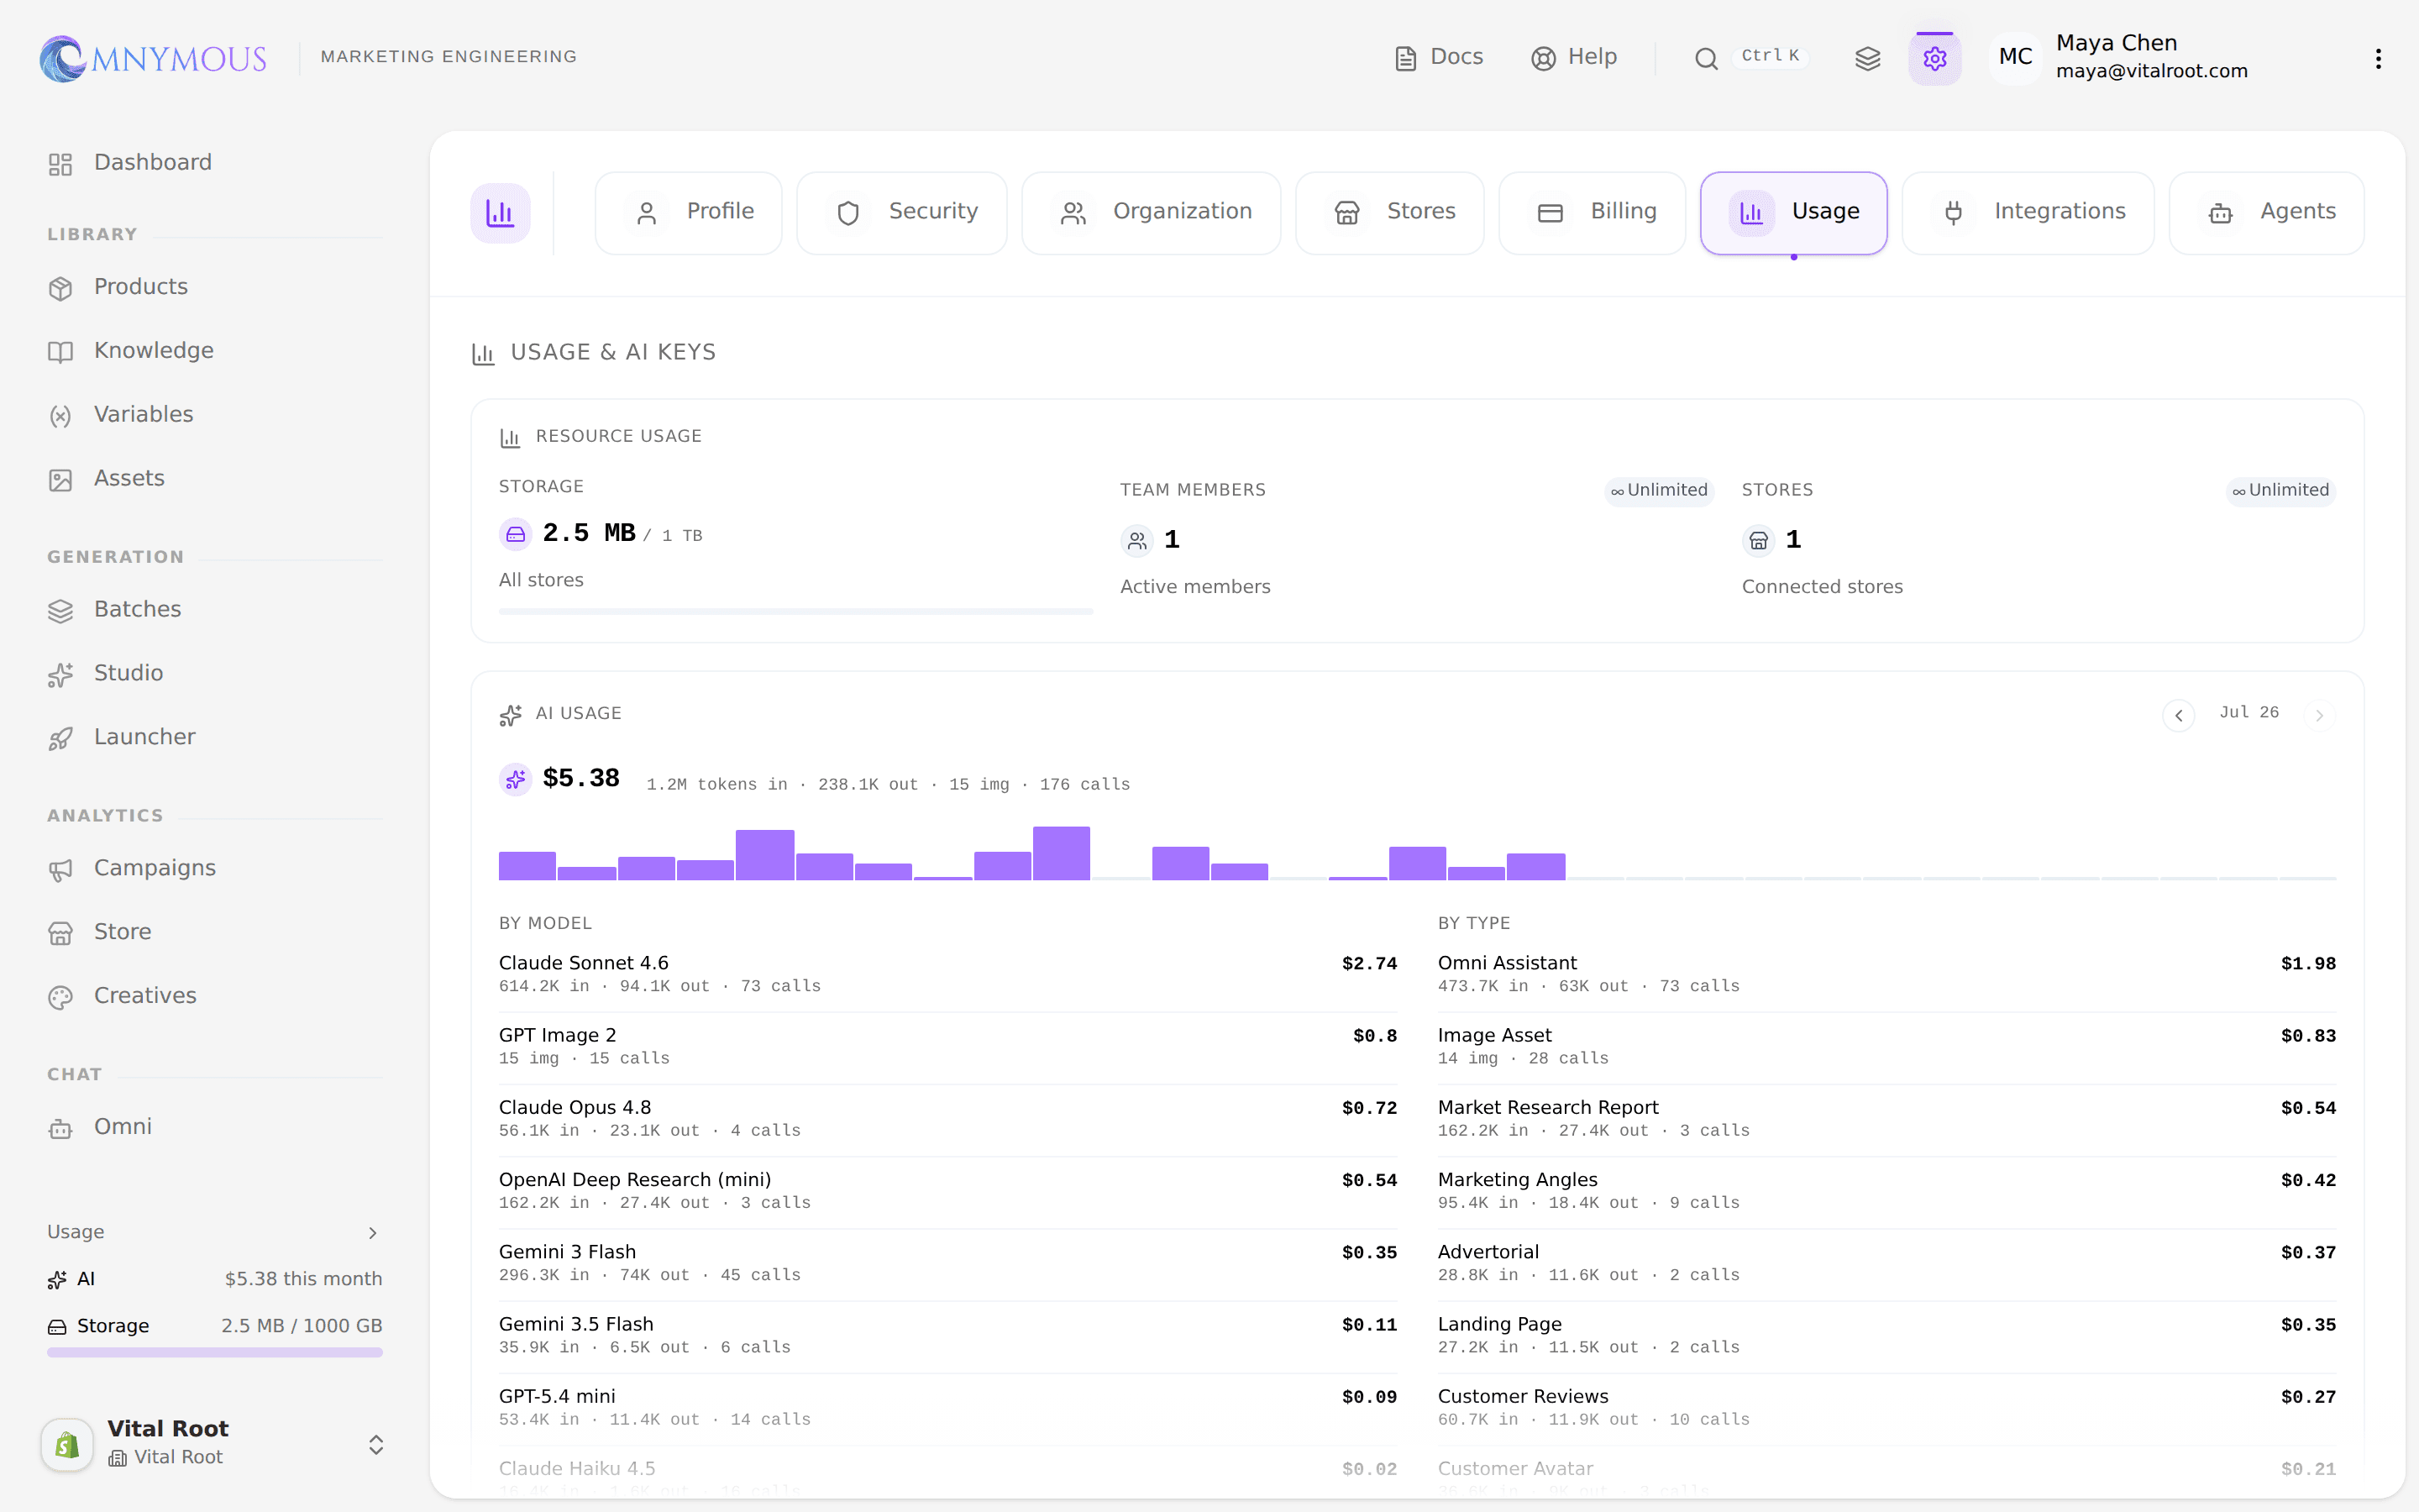
Task: Open the Vital Root store switcher
Action: pos(215,1443)
